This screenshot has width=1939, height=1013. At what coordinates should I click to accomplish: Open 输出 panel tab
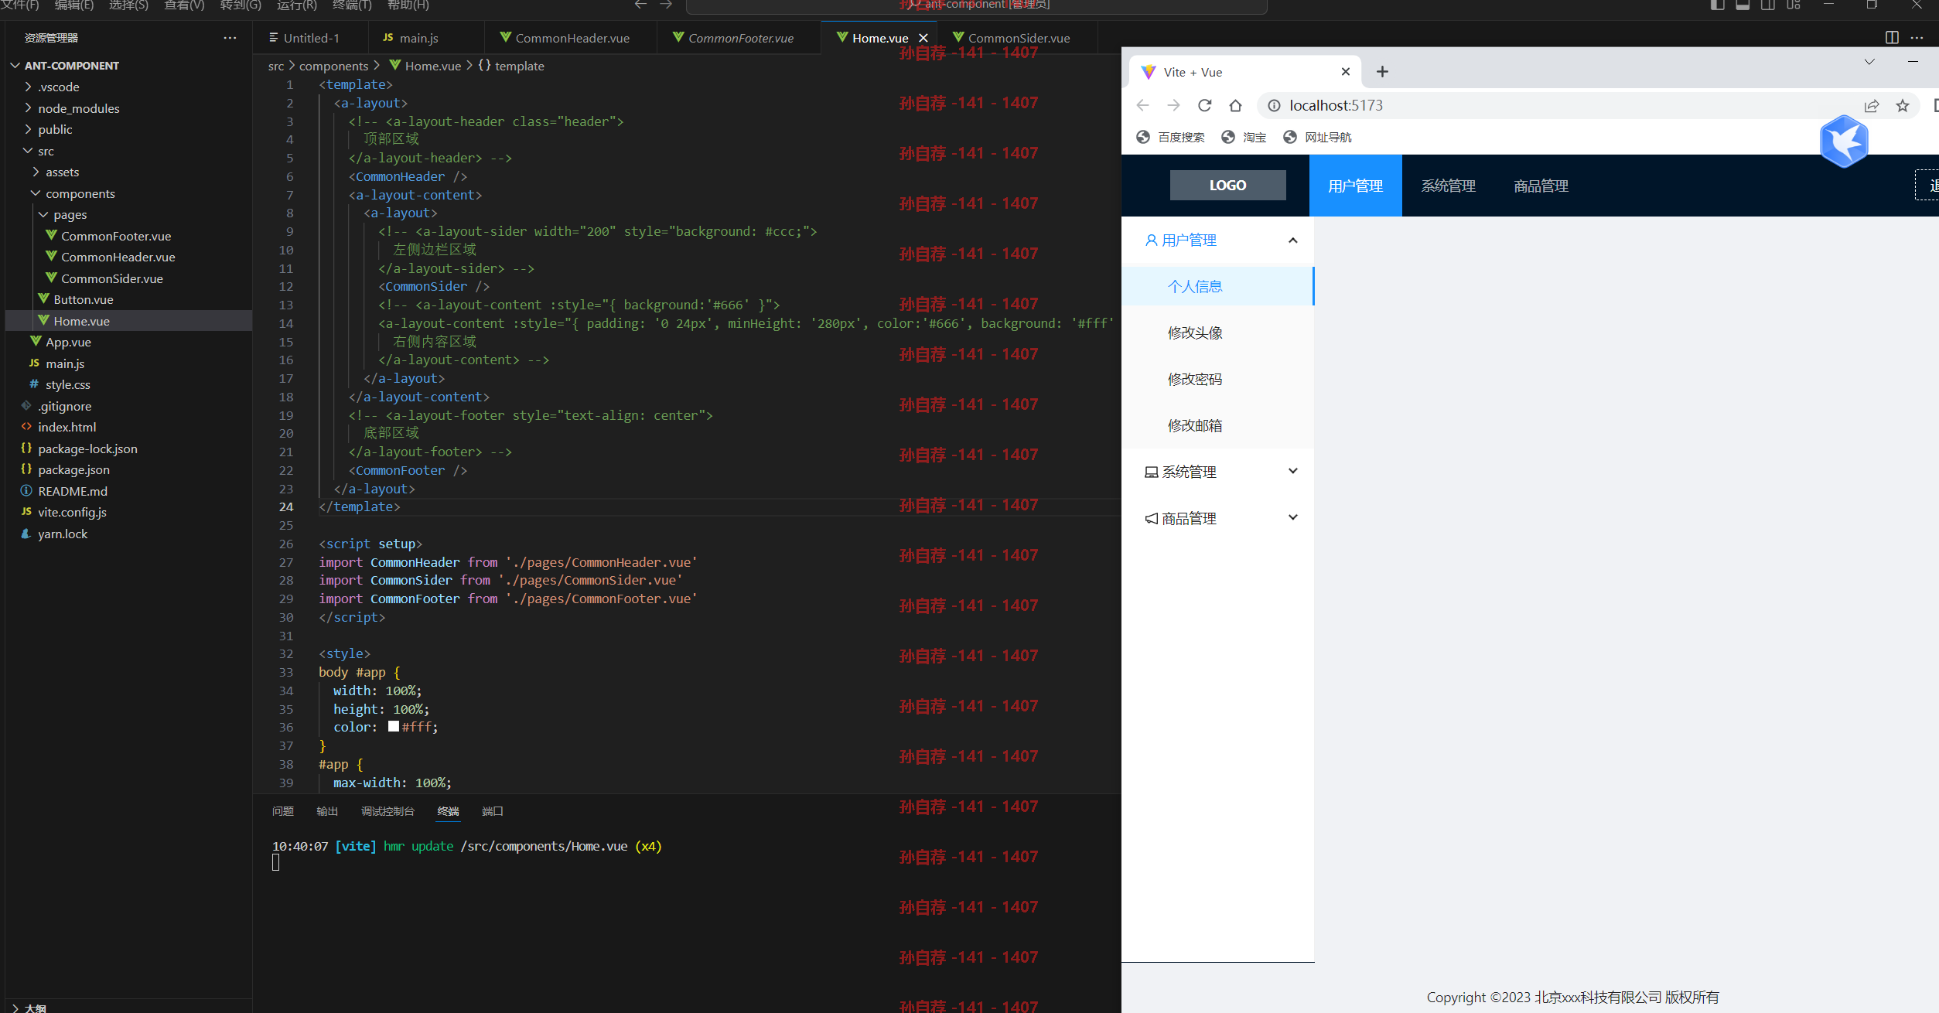click(327, 811)
